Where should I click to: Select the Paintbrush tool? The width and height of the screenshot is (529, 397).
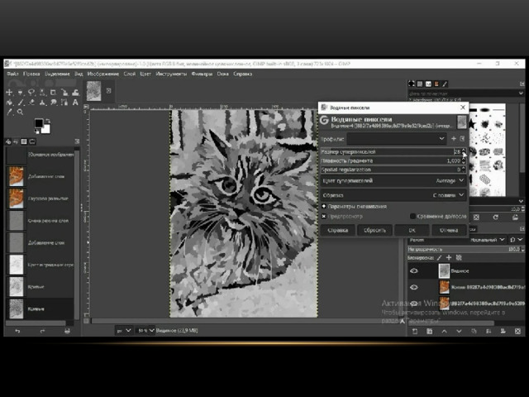[x=20, y=103]
